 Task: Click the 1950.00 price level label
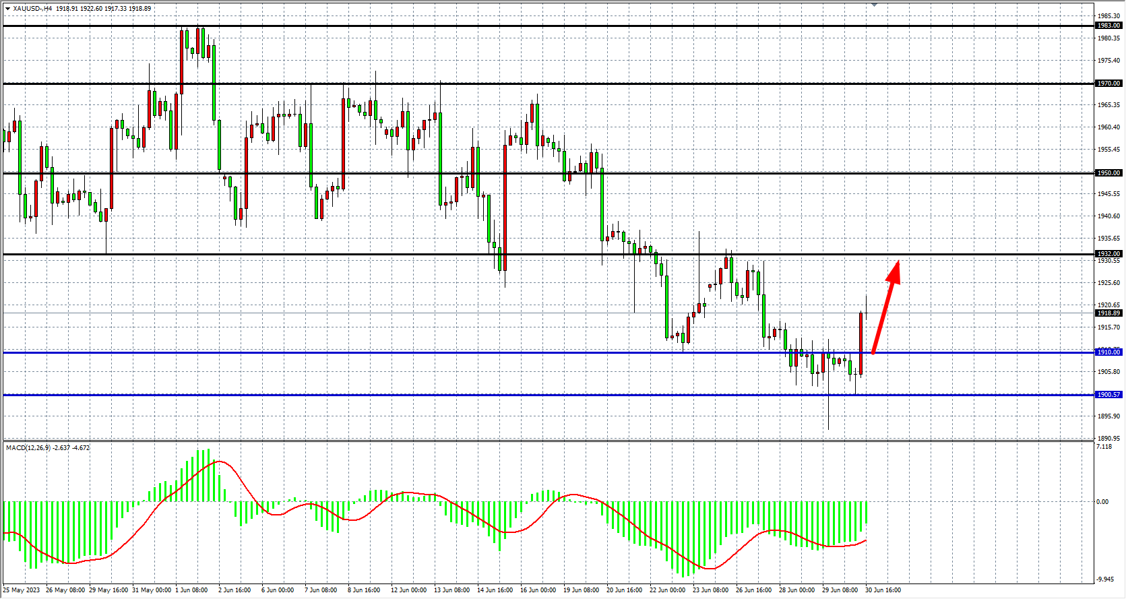[1108, 173]
